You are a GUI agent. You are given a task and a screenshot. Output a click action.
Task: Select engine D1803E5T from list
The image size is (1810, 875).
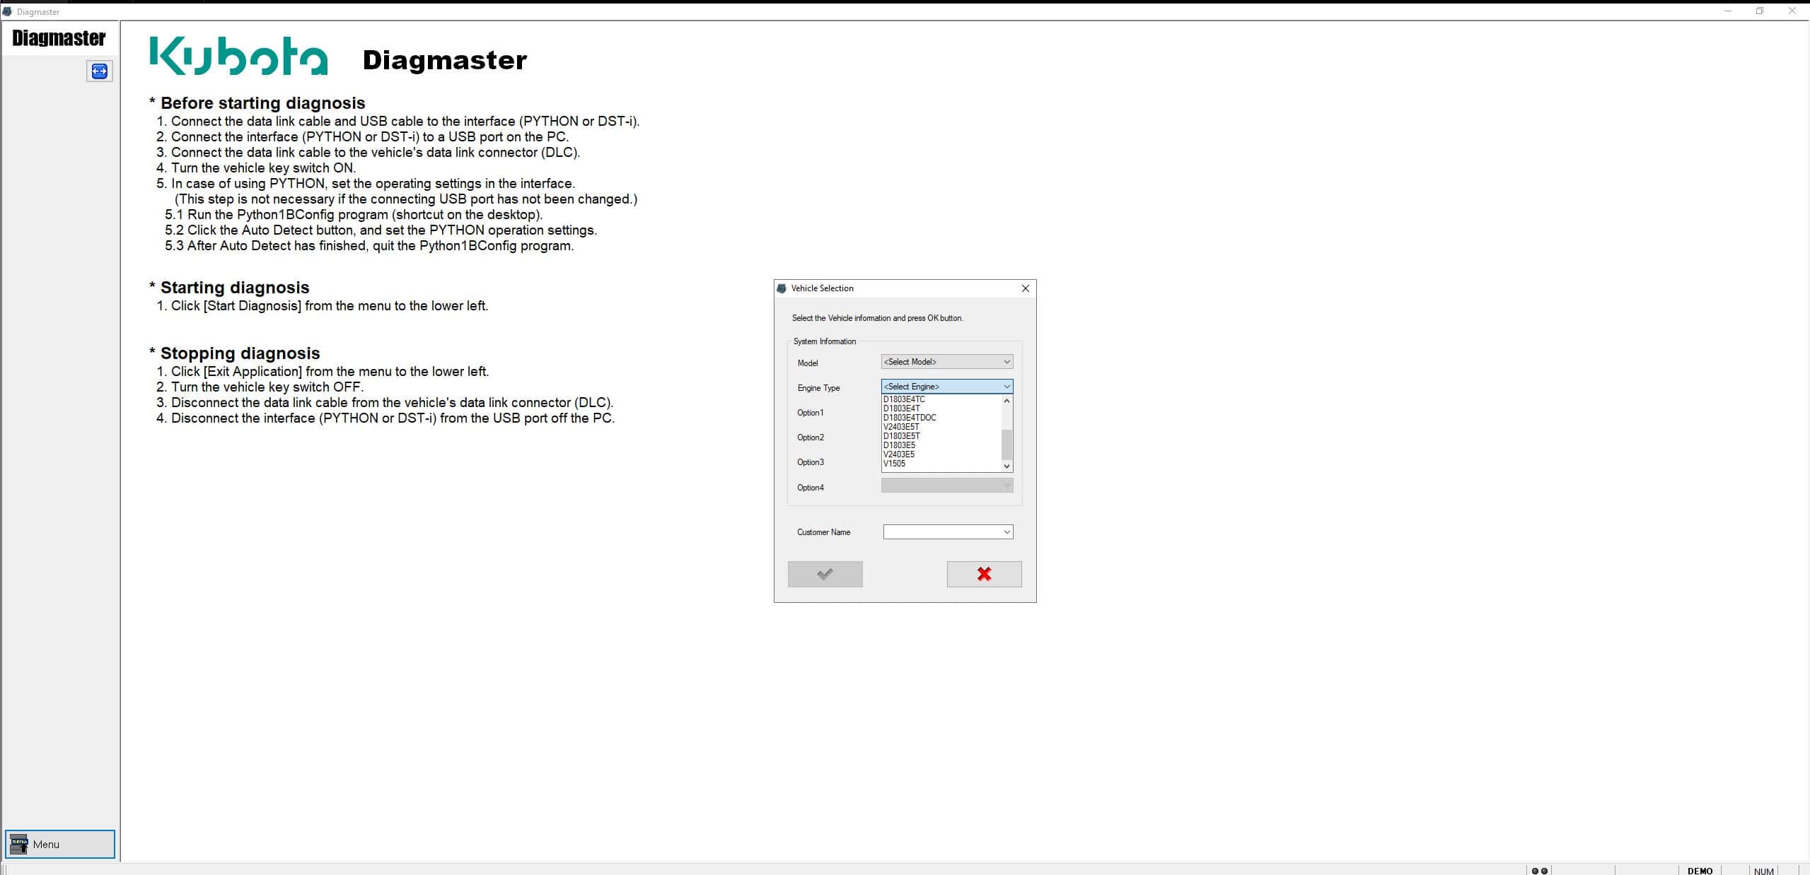coord(941,436)
